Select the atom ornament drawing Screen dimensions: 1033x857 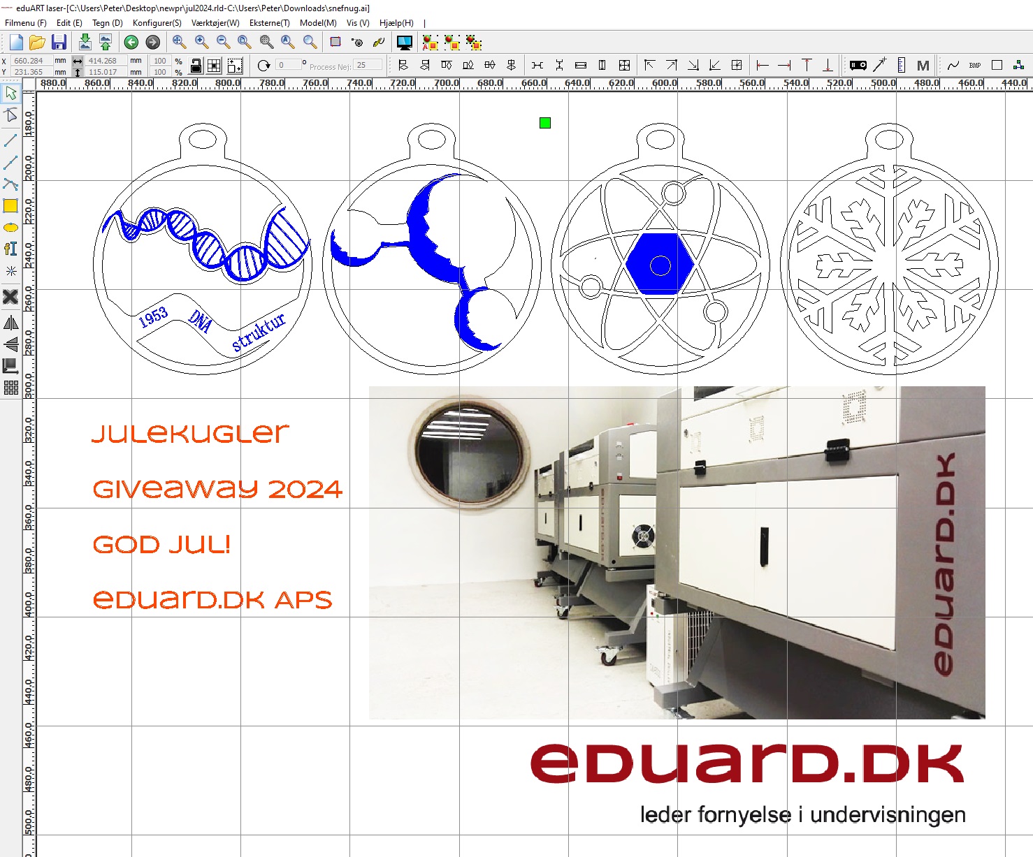coord(660,249)
